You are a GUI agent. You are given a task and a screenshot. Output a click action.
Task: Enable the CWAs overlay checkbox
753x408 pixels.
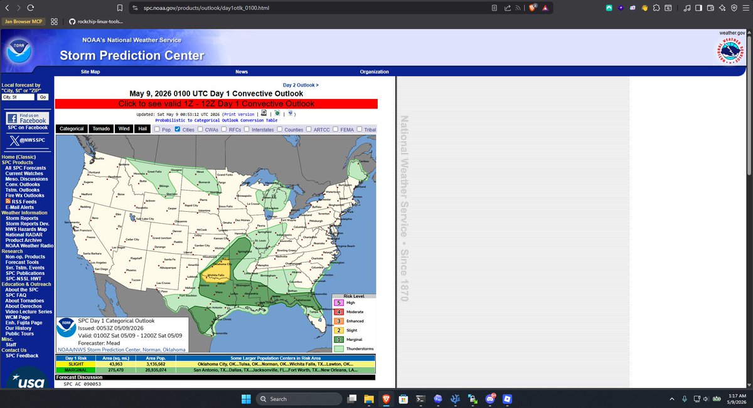point(201,129)
